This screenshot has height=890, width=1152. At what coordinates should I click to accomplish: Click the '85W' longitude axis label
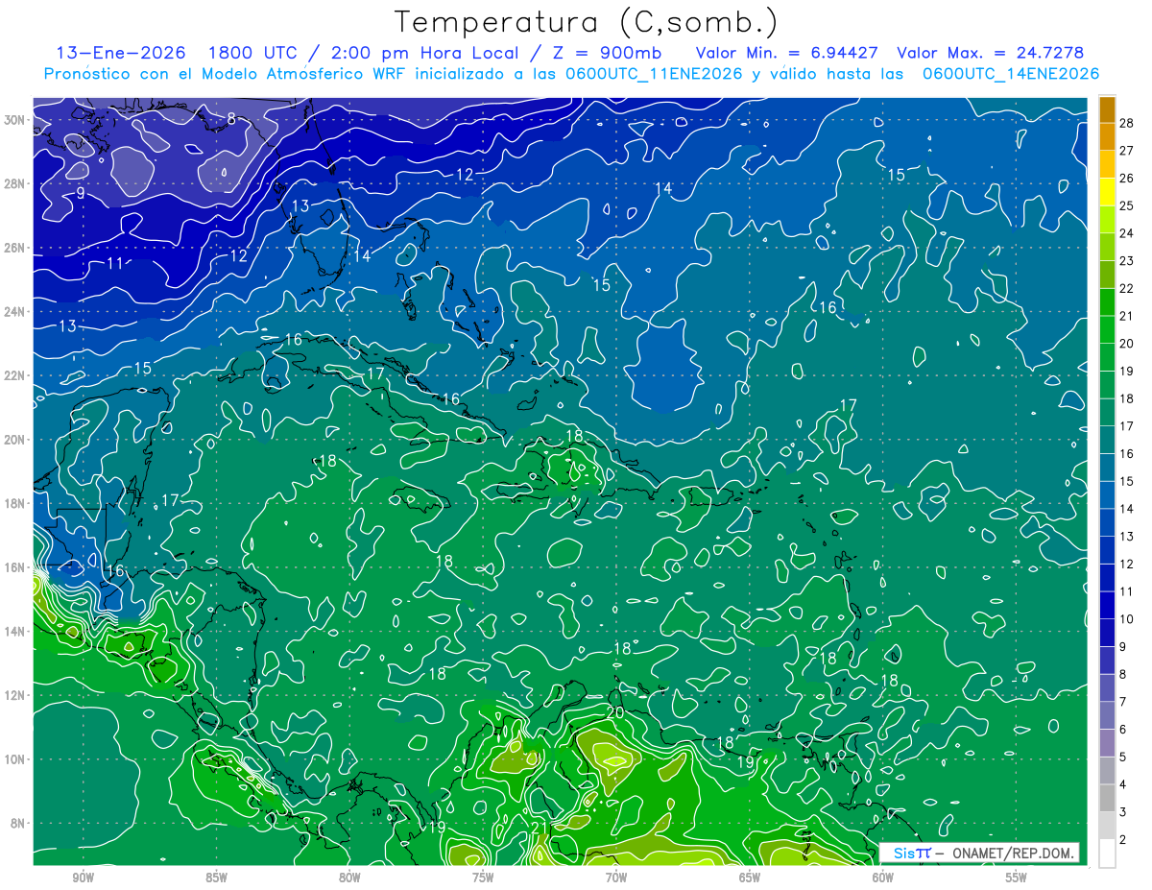click(x=217, y=878)
